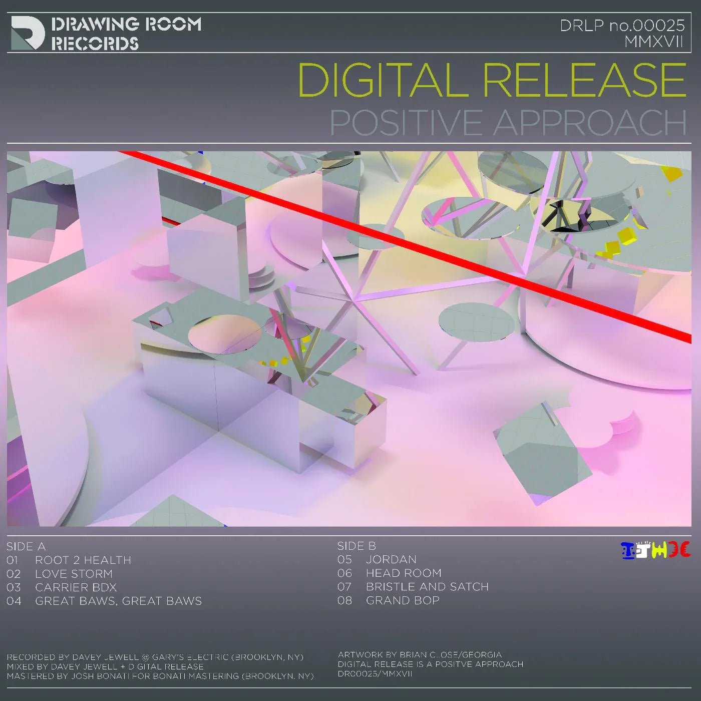Click the 'SIDE A' heading

(x=26, y=546)
